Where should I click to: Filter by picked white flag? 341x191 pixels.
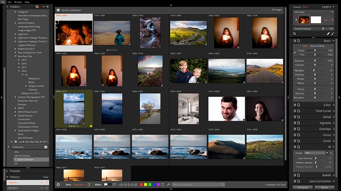[106, 185]
